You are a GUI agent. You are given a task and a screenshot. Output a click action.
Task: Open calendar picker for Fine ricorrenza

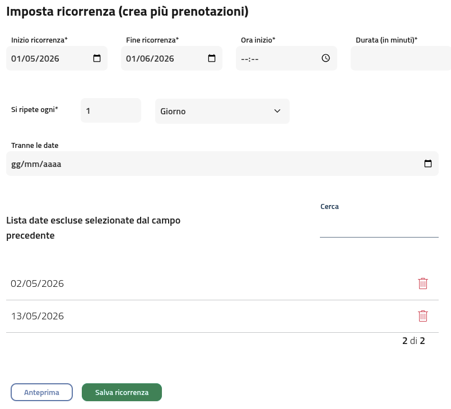pyautogui.click(x=212, y=58)
